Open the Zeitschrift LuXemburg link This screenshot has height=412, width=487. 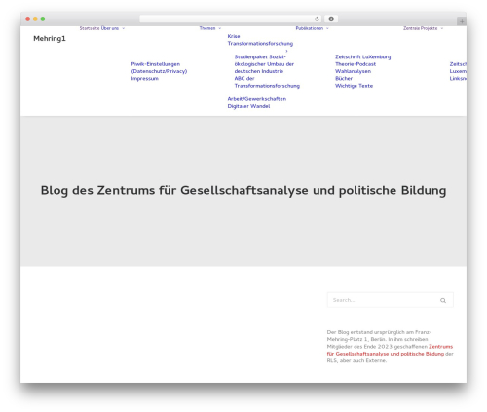pyautogui.click(x=363, y=57)
